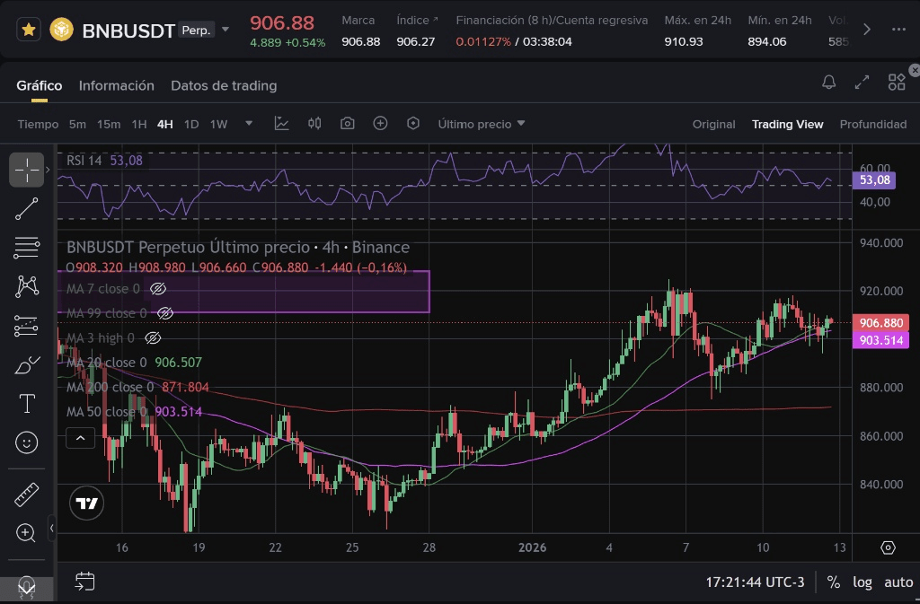Toggle visibility of MA 3 high indicator

click(x=153, y=338)
